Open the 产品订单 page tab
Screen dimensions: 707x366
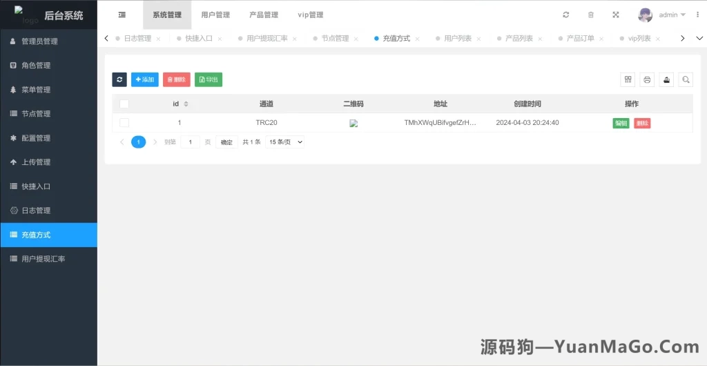pyautogui.click(x=580, y=38)
